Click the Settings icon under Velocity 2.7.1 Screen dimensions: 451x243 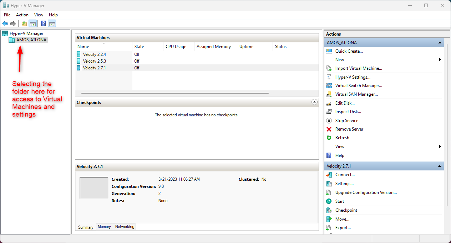[x=329, y=184]
